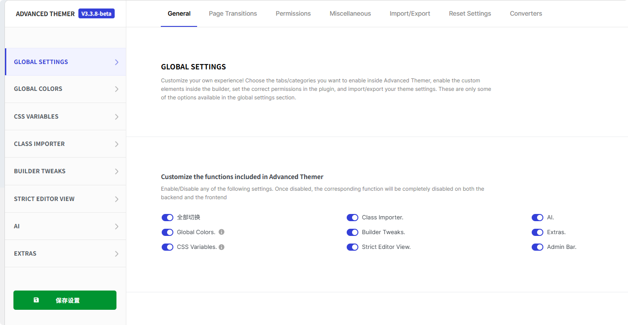Open the Import/Export tab
The height and width of the screenshot is (325, 628).
click(x=410, y=13)
